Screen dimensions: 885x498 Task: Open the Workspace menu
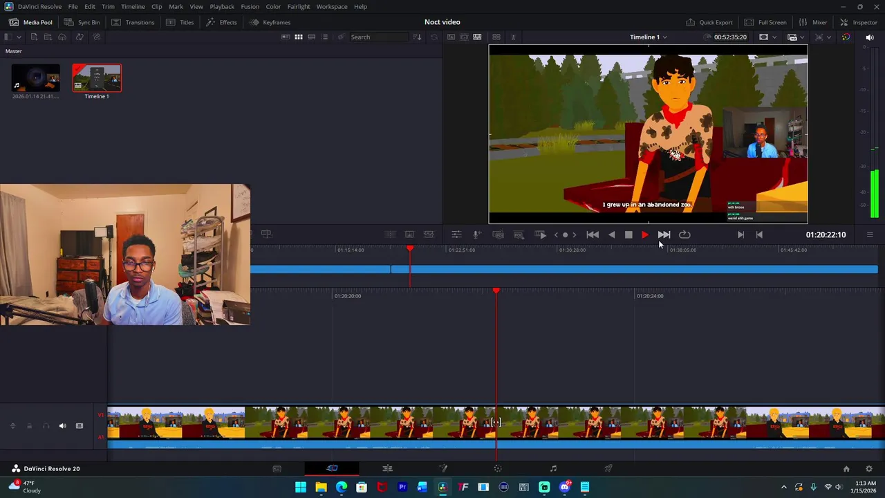pyautogui.click(x=332, y=6)
